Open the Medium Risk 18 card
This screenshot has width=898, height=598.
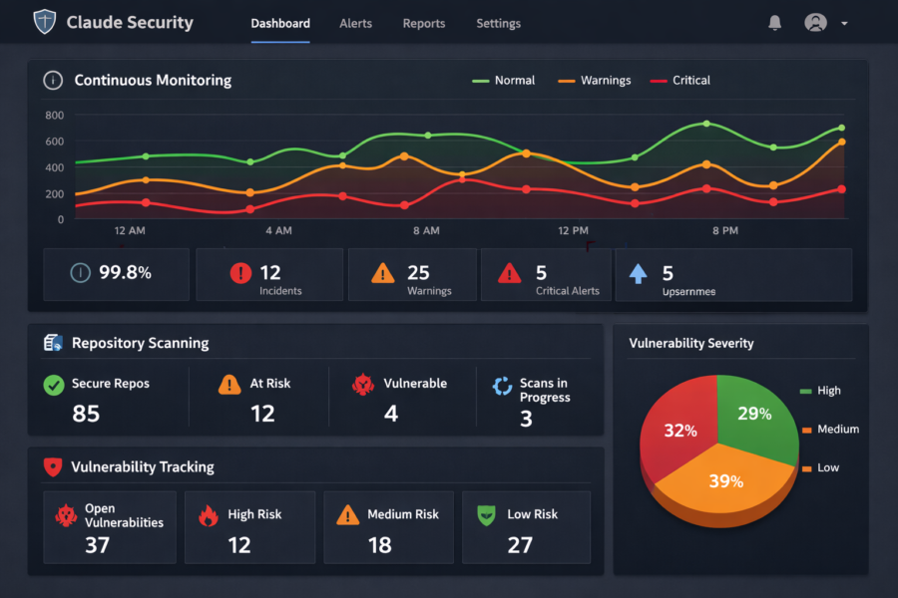pos(389,527)
